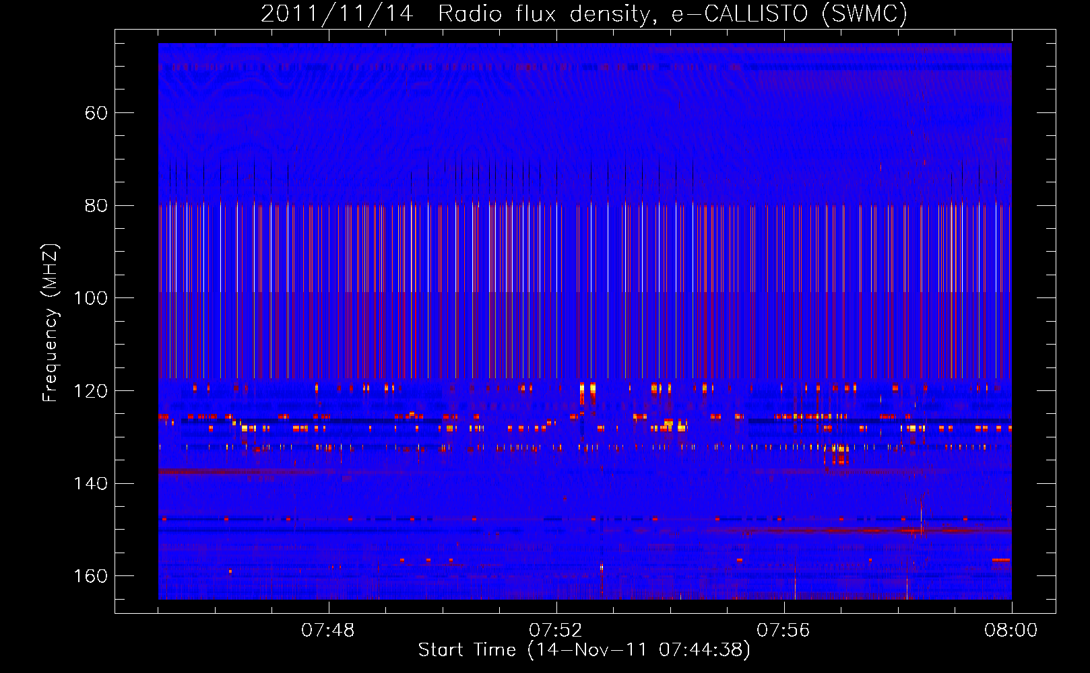This screenshot has height=673, width=1090.
Task: Select the 160 frequency tick label
Action: coord(91,576)
